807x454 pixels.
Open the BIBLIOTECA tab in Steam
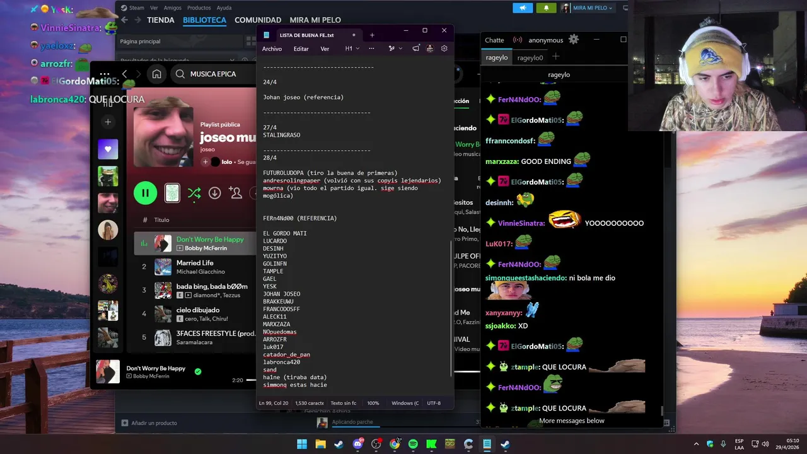(x=204, y=20)
